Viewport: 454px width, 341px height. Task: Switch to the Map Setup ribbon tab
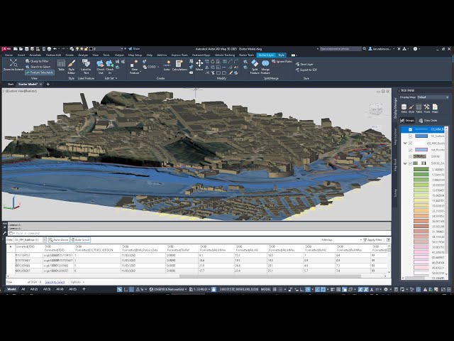tap(135, 55)
